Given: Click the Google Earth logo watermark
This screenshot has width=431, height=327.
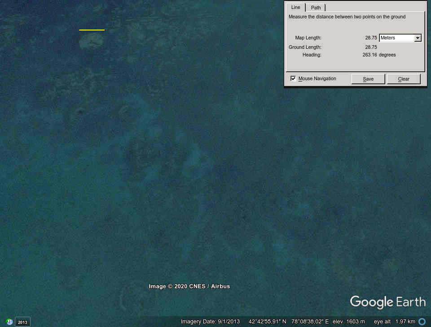Looking at the screenshot, I should [x=387, y=302].
